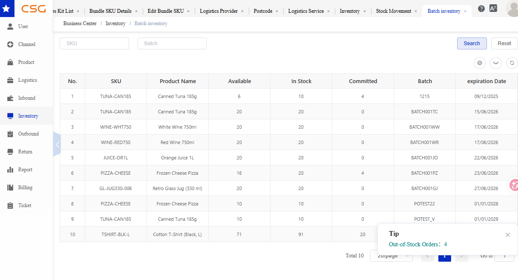The width and height of the screenshot is (518, 280).
Task: Open table column settings gear icon
Action: [x=480, y=63]
